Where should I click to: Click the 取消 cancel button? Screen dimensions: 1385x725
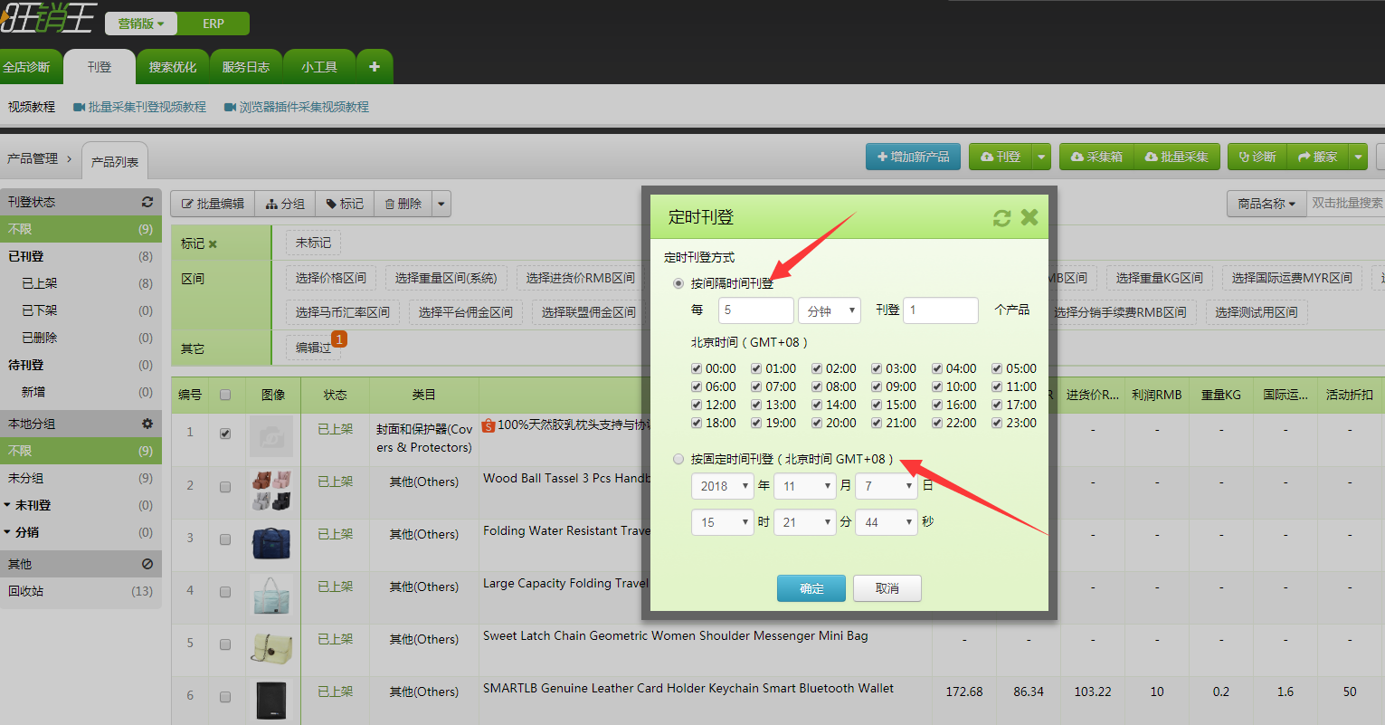tap(887, 588)
